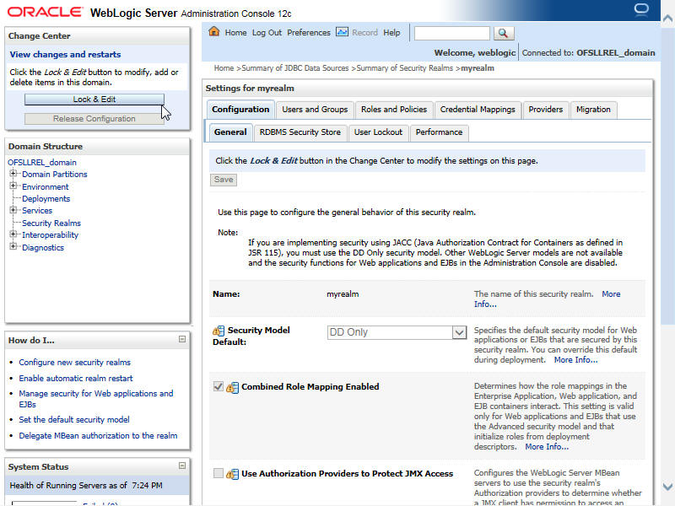Screen dimensions: 675x506
Task: Click scroll up arrow at page top right
Action: tap(667, 18)
